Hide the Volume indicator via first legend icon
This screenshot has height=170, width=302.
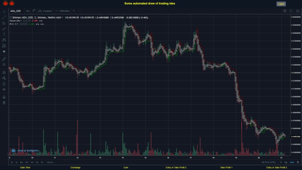[24, 21]
